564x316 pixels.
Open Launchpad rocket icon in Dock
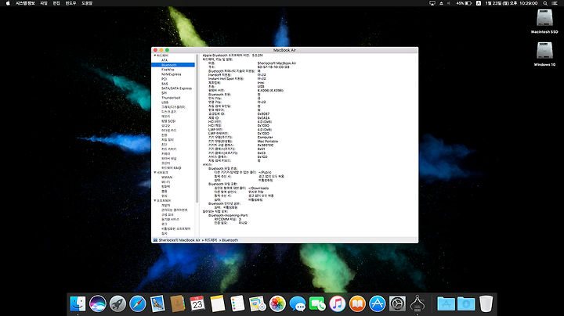pos(117,303)
